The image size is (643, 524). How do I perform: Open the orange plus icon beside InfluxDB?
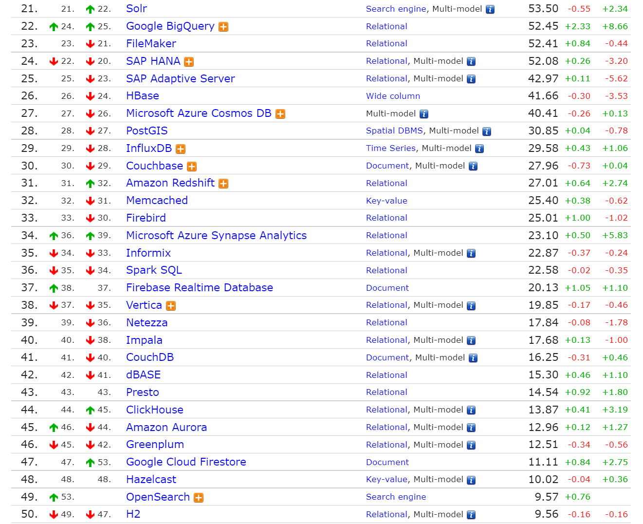point(181,149)
